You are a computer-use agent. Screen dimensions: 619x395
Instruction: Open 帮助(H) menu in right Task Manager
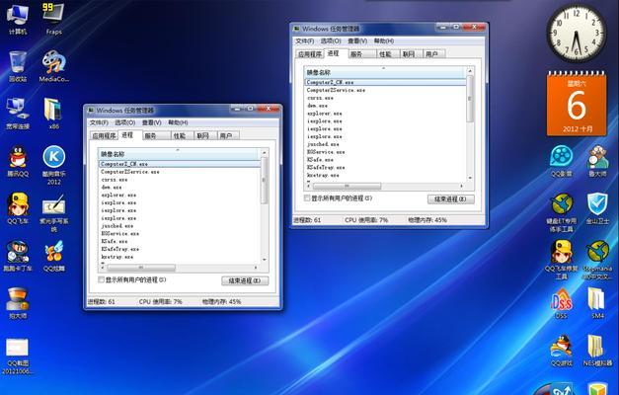pos(384,40)
